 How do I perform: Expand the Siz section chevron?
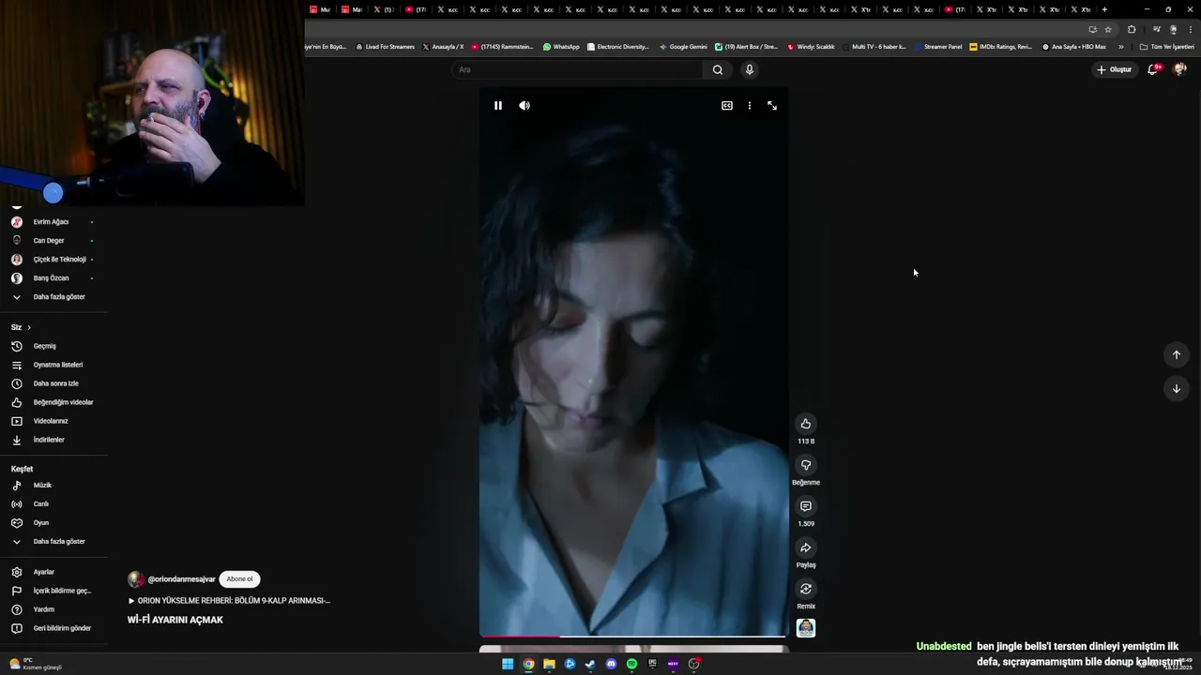click(29, 327)
